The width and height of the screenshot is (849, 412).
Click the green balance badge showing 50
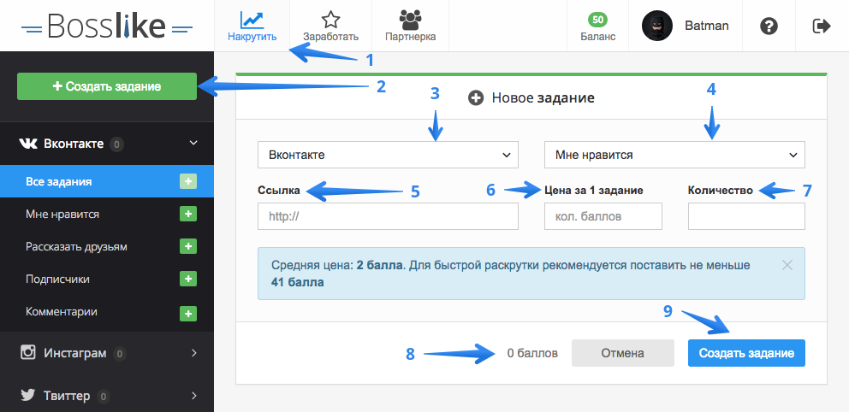(597, 20)
